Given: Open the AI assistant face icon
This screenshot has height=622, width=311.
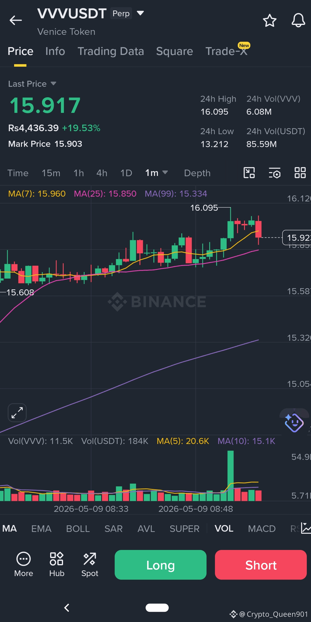Looking at the screenshot, I should pyautogui.click(x=294, y=422).
